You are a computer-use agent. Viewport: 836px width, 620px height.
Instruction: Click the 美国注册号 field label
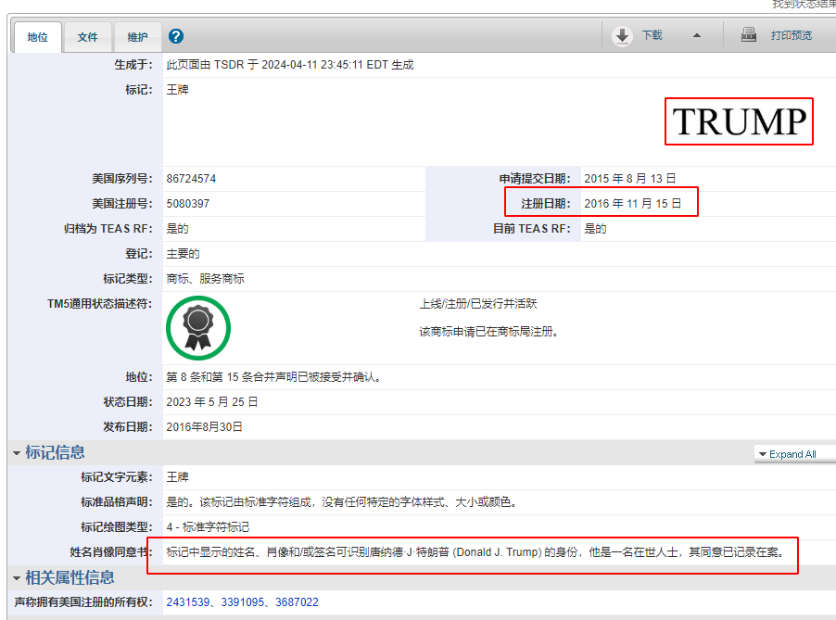(122, 204)
